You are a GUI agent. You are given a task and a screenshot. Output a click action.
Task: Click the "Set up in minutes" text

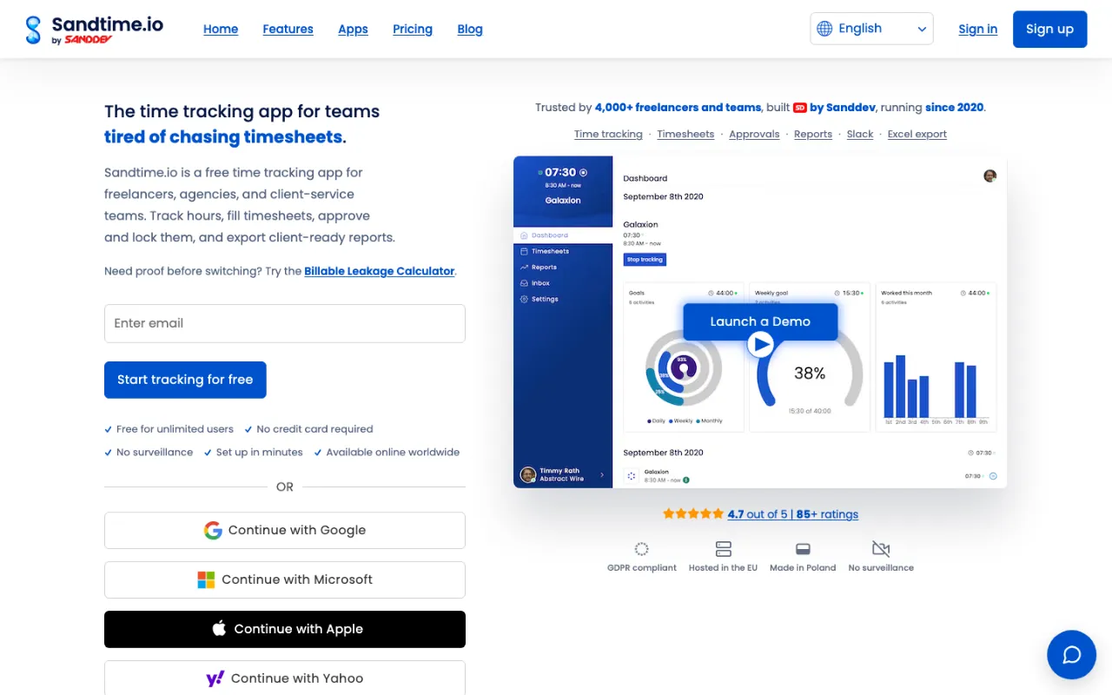(x=259, y=452)
